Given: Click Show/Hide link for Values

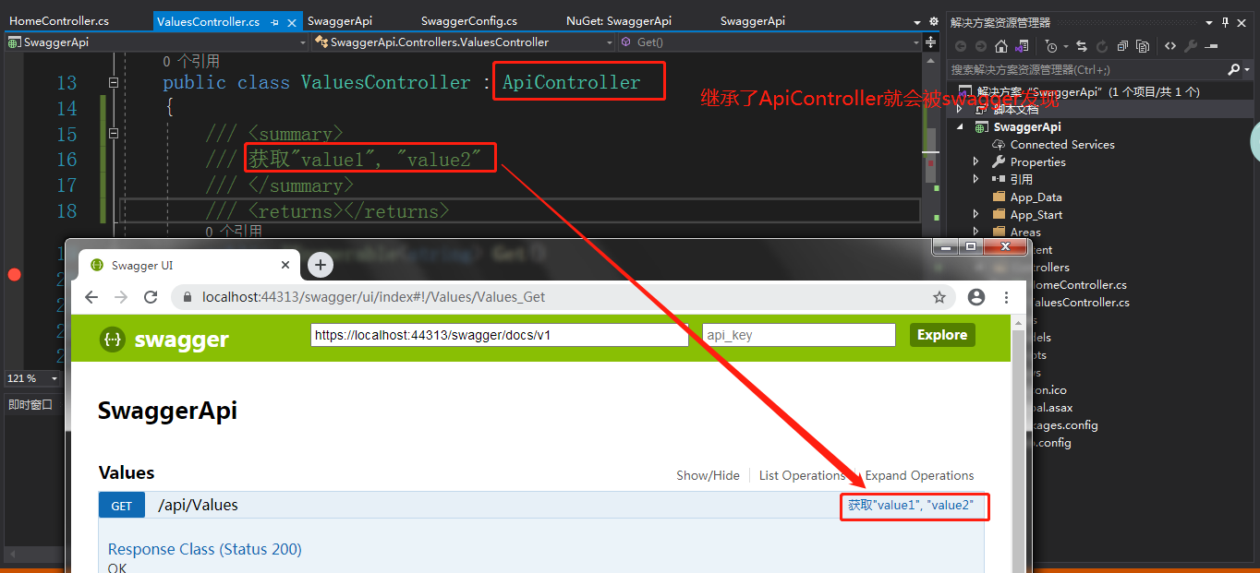Looking at the screenshot, I should 708,475.
